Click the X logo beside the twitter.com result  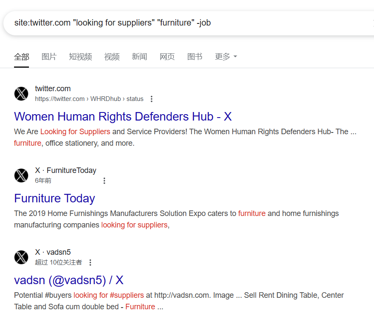point(21,94)
